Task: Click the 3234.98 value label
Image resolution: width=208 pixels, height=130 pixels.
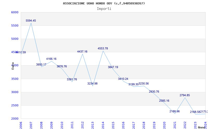Action: [x=93, y=83]
